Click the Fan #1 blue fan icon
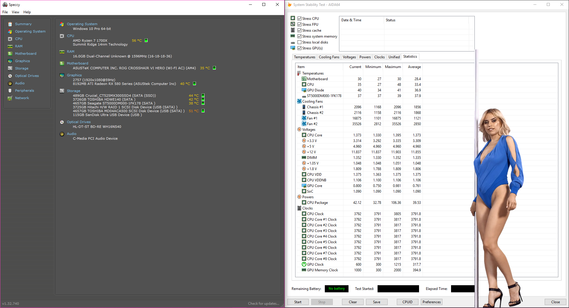This screenshot has height=308, width=569. click(x=304, y=118)
